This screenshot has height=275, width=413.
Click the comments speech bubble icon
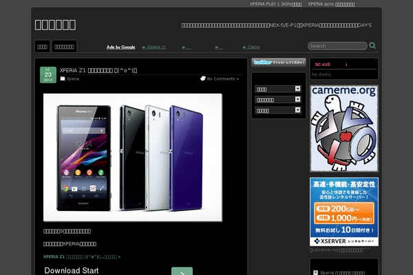(x=203, y=78)
